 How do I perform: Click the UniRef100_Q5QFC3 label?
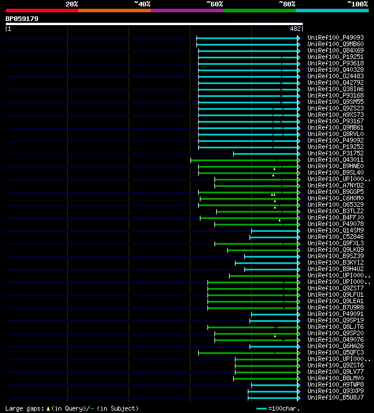click(x=335, y=352)
